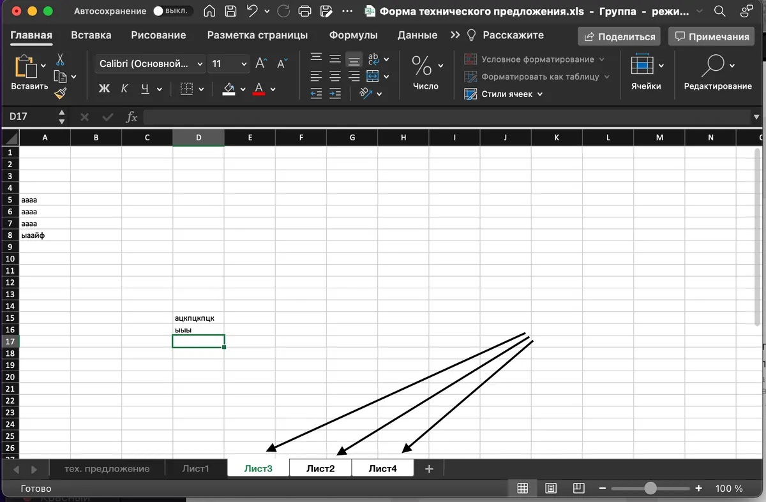766x502 pixels.
Task: Open the font name Calibri dropdown
Action: (151, 64)
